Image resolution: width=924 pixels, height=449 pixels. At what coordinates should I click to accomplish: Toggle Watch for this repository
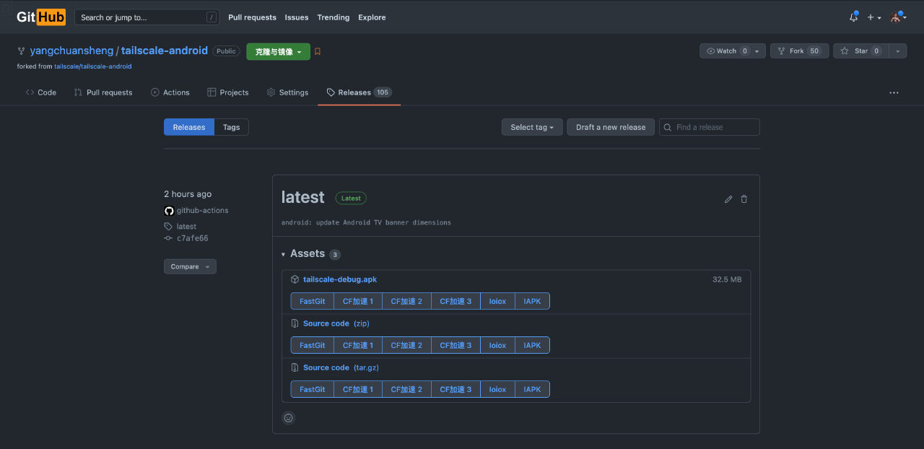pos(726,51)
